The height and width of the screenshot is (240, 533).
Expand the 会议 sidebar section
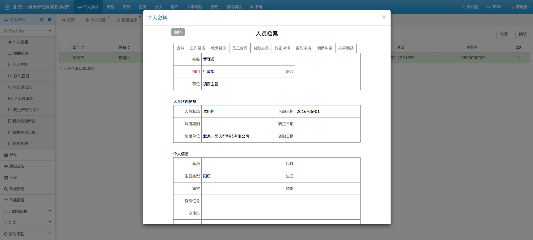click(x=28, y=223)
